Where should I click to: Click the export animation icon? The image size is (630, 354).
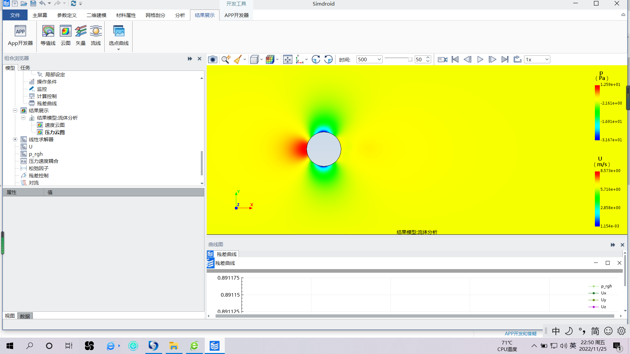517,59
